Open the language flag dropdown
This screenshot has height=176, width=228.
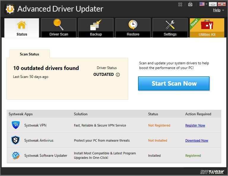pos(203,4)
